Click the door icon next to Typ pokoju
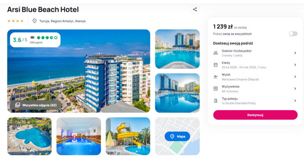Image resolution: width=304 pixels, height=161 pixels. point(215,101)
